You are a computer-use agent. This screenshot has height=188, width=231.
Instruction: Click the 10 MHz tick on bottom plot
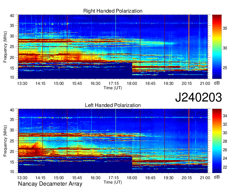(12, 171)
